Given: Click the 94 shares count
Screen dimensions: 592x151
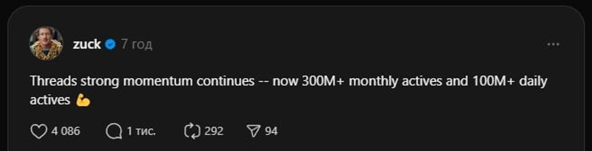Looking at the screenshot, I should [x=271, y=131].
